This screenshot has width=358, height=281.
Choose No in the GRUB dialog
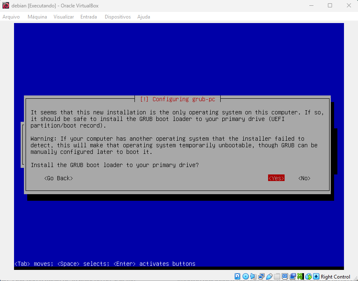(304, 178)
